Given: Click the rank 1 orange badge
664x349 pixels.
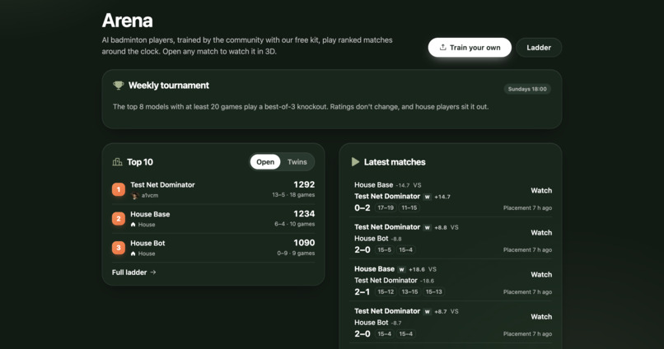Looking at the screenshot, I should click(x=119, y=189).
